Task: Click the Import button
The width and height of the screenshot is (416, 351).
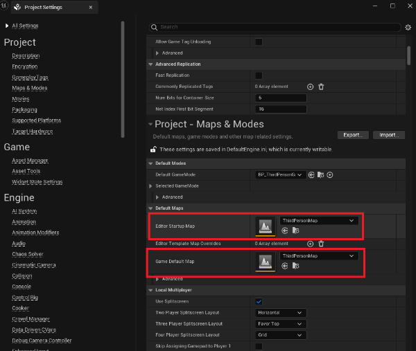Action: coord(389,135)
